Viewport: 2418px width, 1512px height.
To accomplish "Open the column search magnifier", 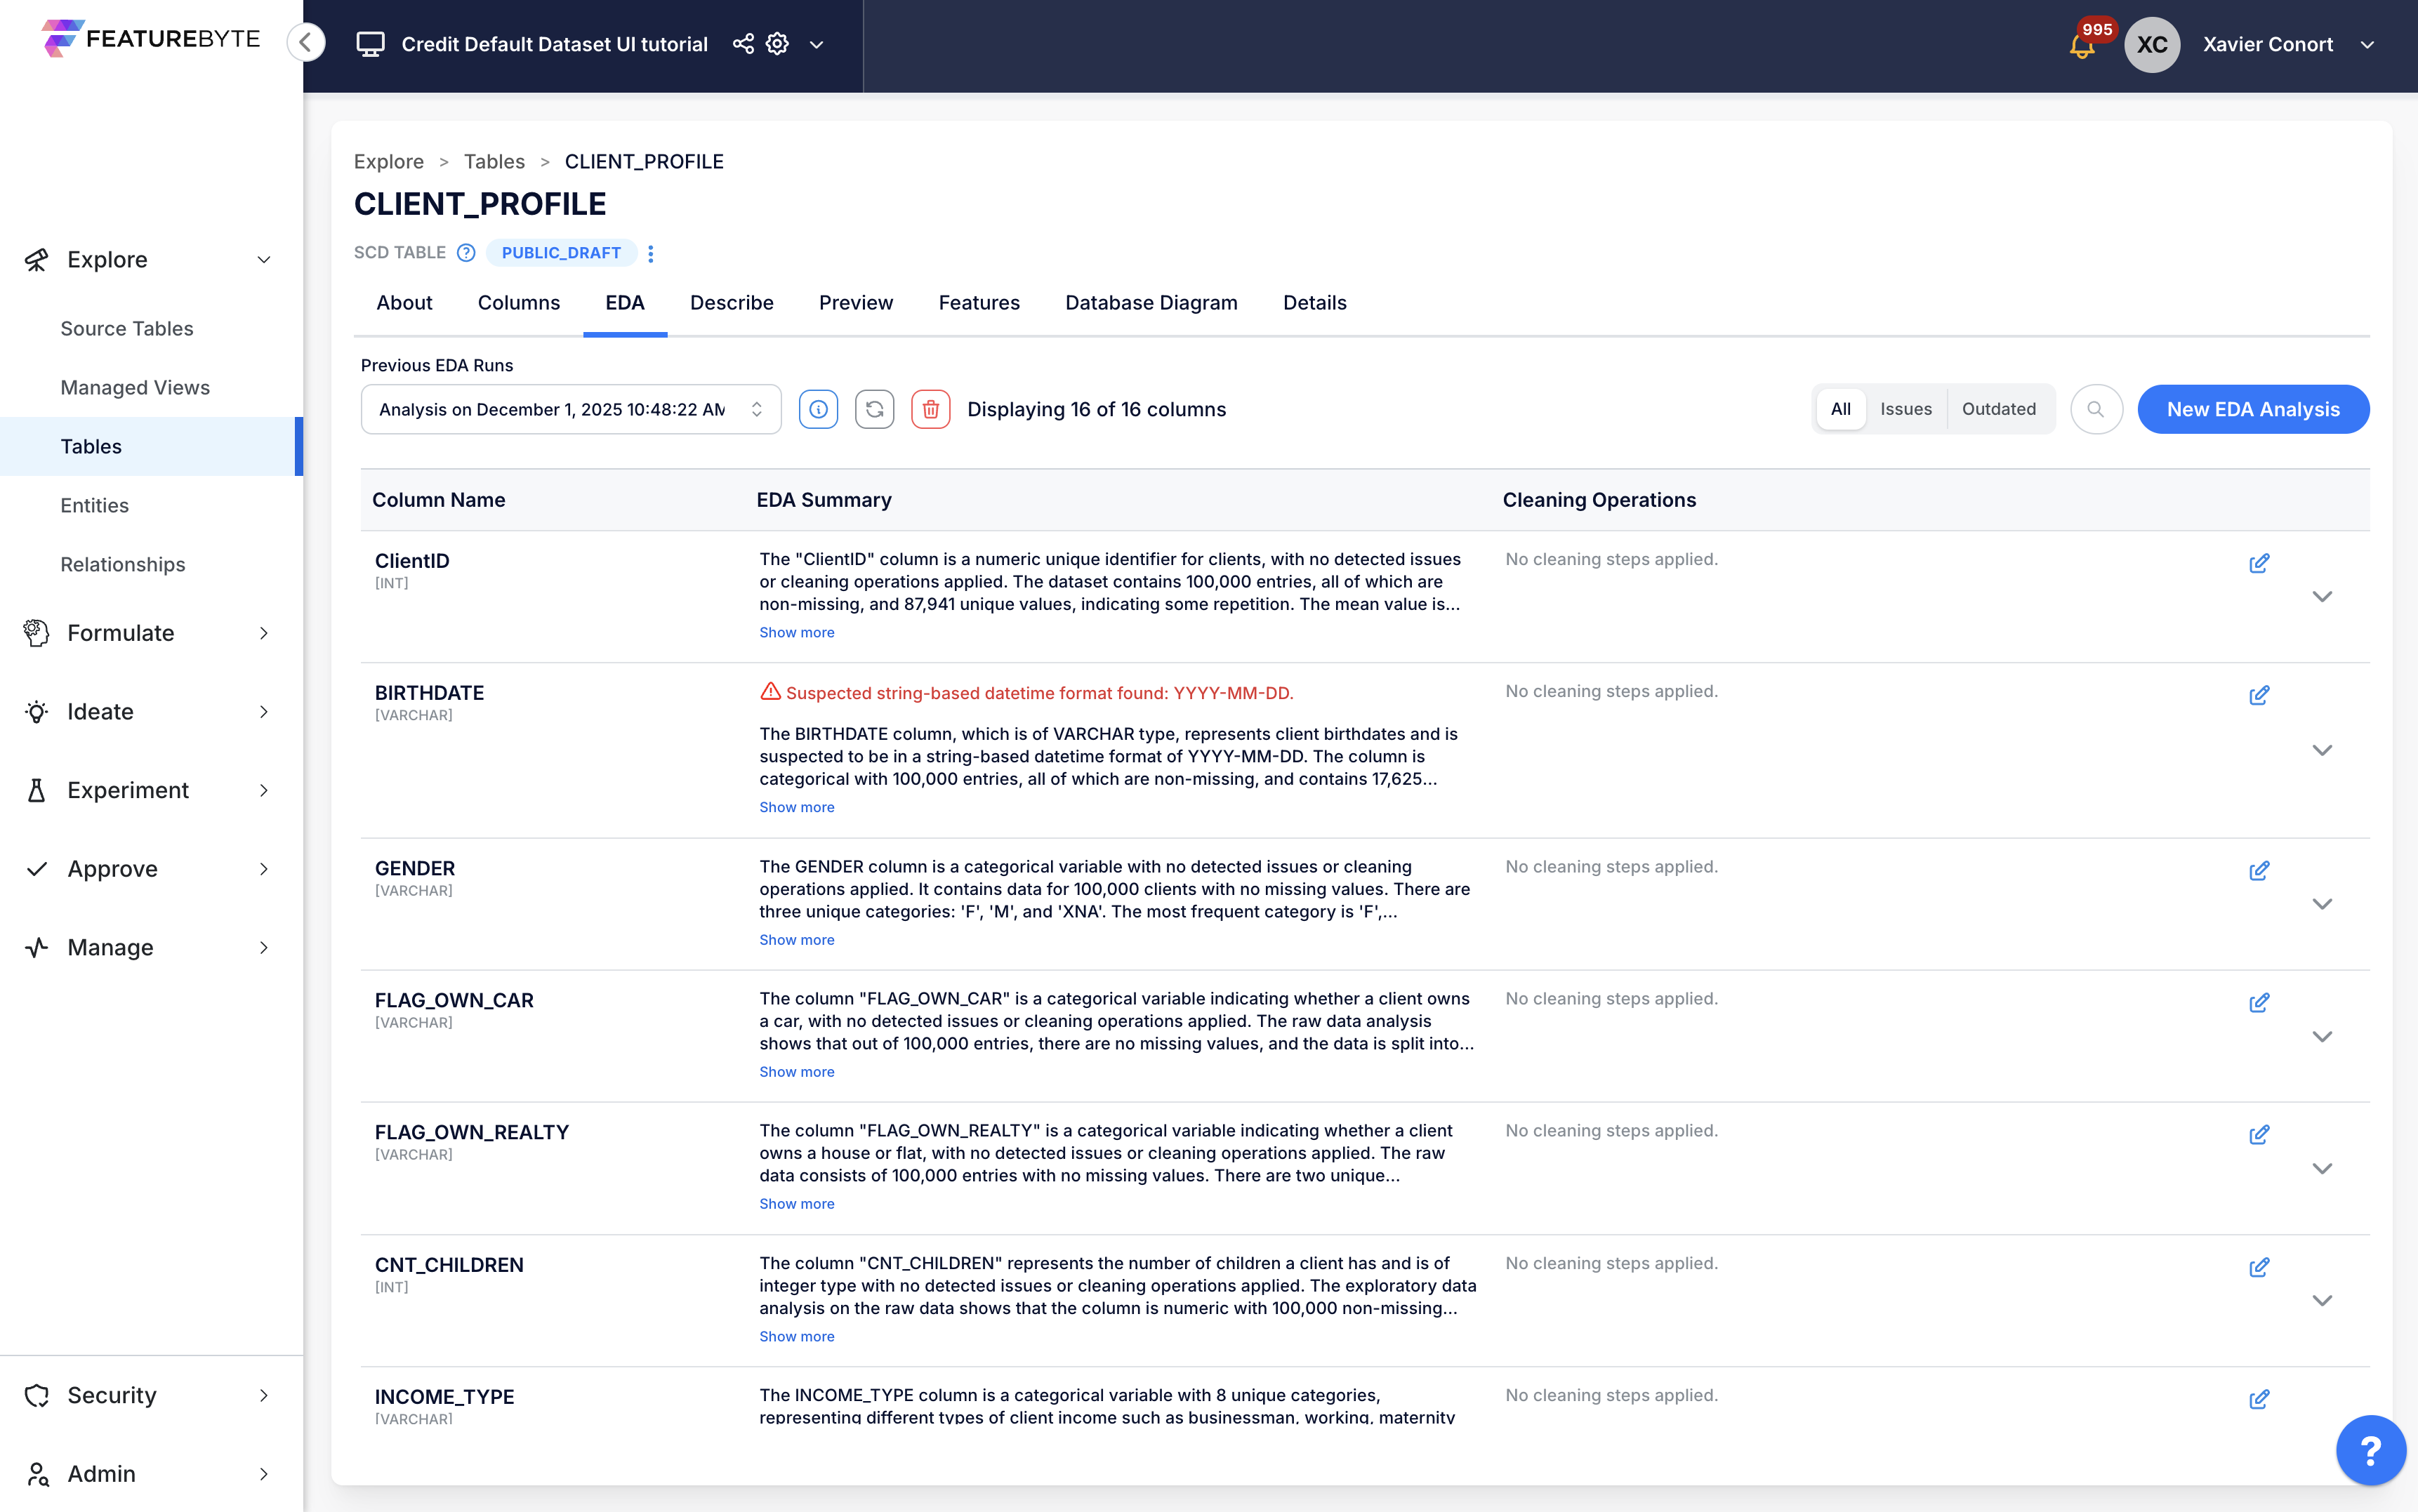I will [x=2096, y=409].
